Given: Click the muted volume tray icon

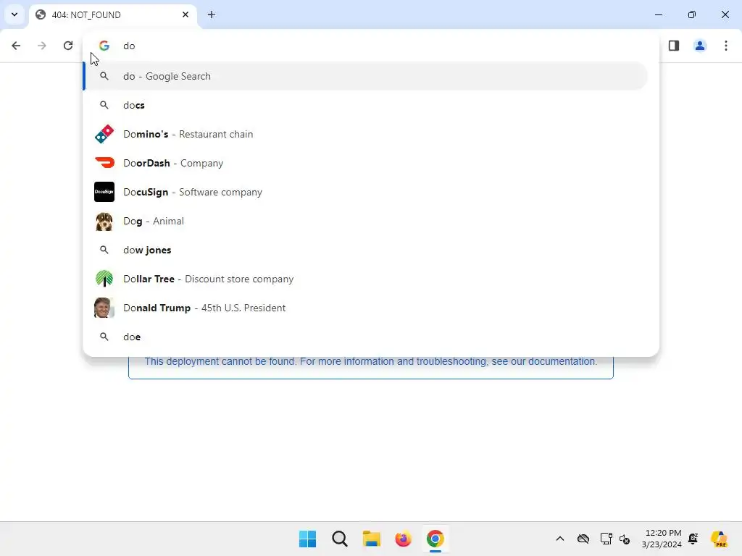Looking at the screenshot, I should (x=625, y=539).
